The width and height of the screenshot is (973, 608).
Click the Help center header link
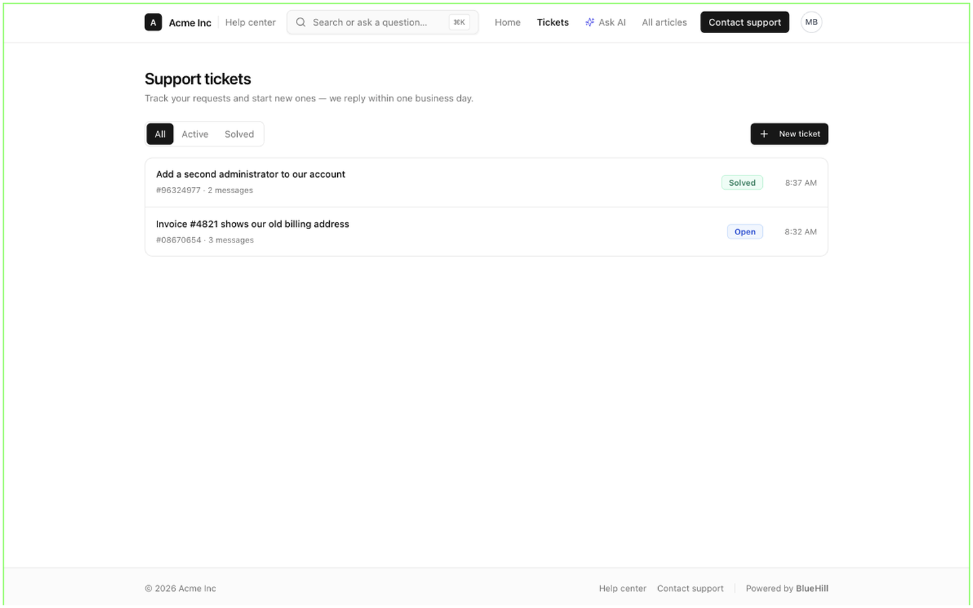[x=250, y=22]
